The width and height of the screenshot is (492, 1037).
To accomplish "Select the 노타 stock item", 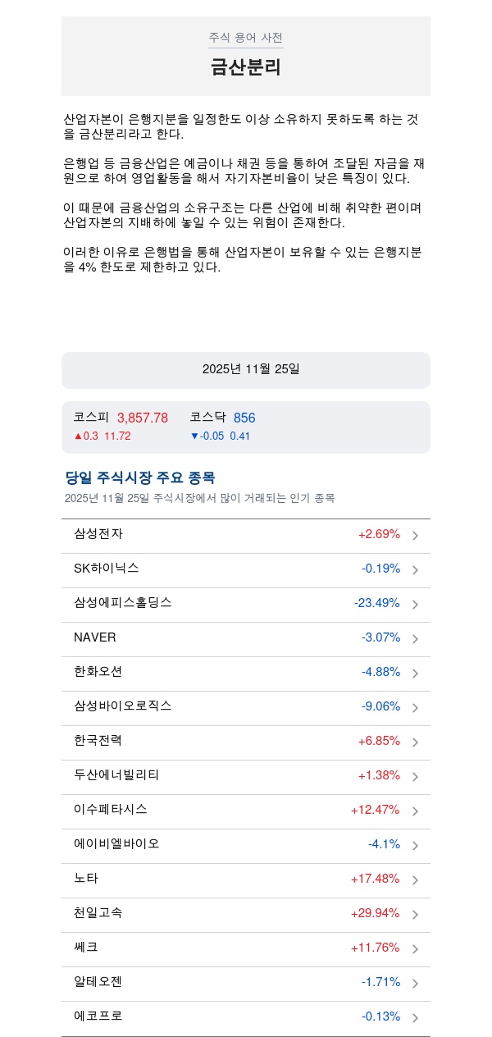I will pyautogui.click(x=86, y=878).
